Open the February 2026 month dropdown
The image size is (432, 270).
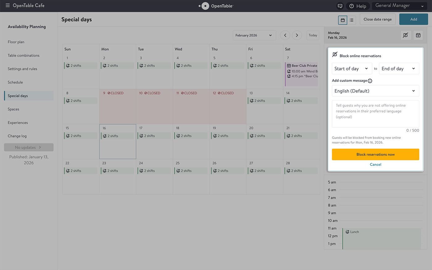click(254, 35)
